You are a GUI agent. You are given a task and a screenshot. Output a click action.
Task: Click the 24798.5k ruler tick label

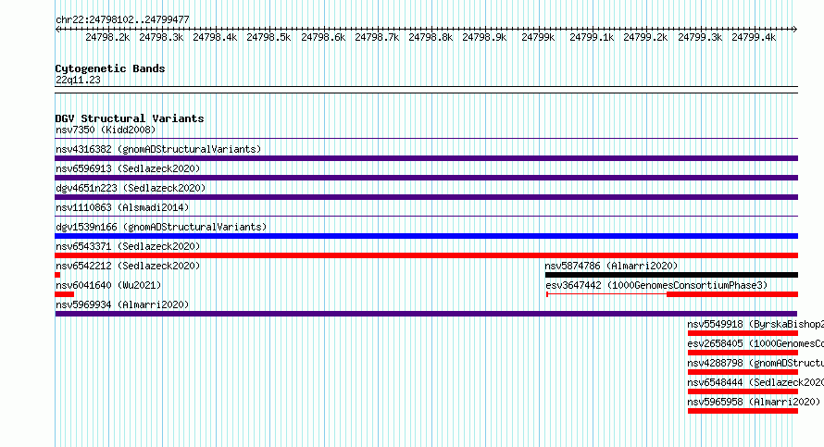(268, 37)
